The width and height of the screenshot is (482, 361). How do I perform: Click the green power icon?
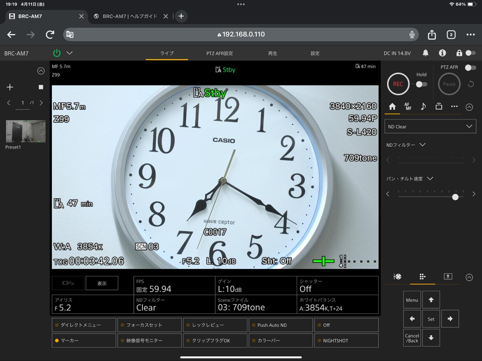(56, 53)
